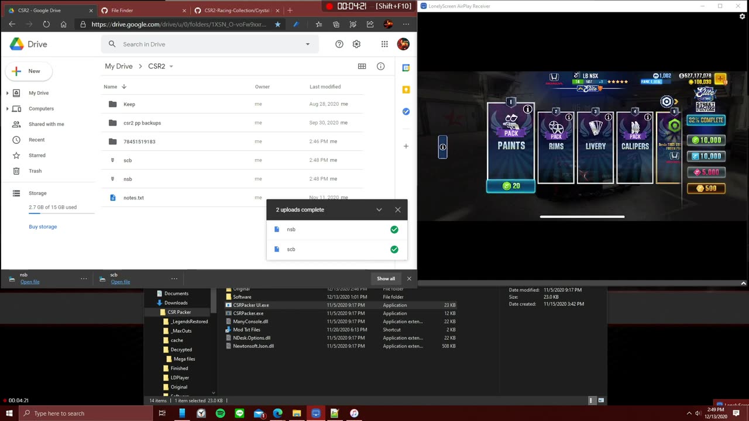Viewport: 749px width, 421px height.
Task: Open the Keep folder row
Action: point(233,104)
